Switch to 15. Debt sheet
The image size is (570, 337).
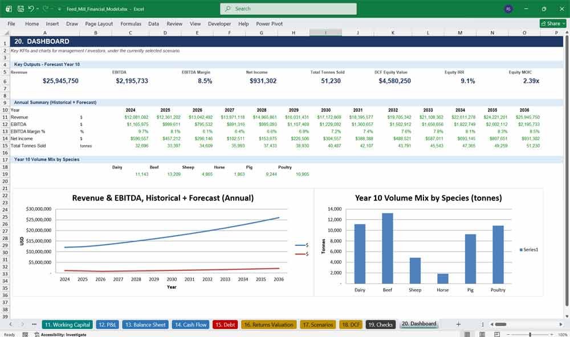point(225,324)
